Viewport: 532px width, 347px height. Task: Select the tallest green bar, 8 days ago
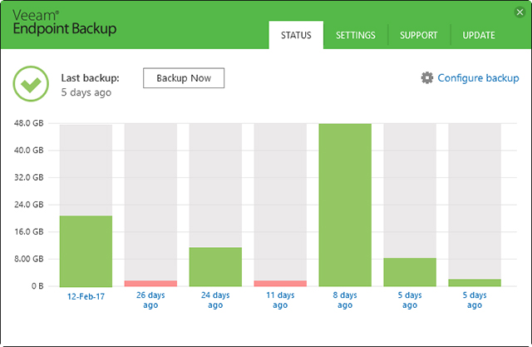345,204
